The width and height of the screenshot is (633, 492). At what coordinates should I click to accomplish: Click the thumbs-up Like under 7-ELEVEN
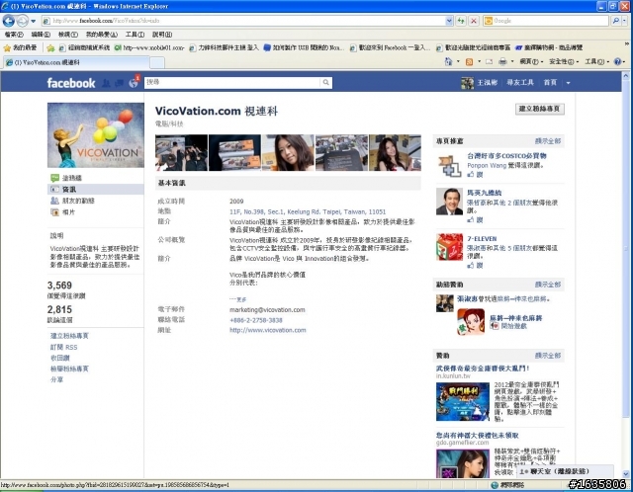tap(475, 266)
